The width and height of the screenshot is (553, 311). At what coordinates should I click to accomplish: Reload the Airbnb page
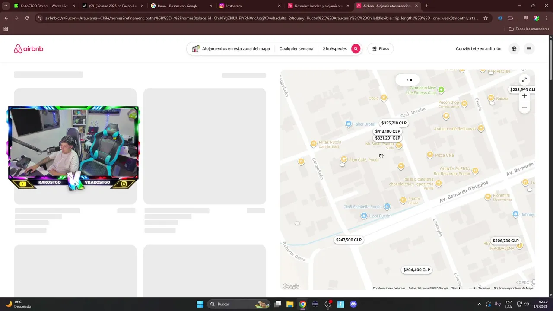point(27,18)
